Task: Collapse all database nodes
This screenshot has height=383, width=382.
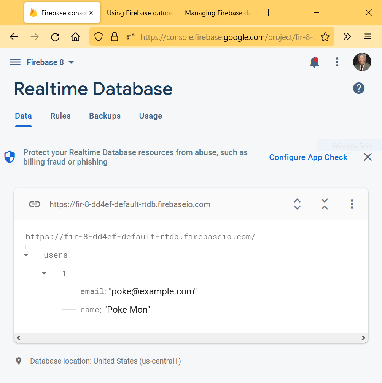Action: tap(324, 204)
